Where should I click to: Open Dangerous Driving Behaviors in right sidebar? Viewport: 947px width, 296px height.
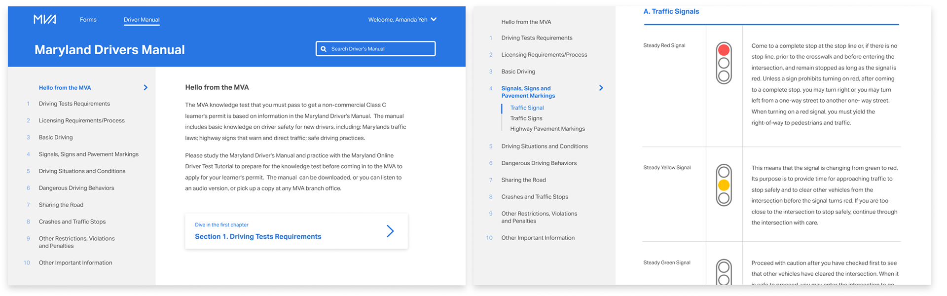539,163
